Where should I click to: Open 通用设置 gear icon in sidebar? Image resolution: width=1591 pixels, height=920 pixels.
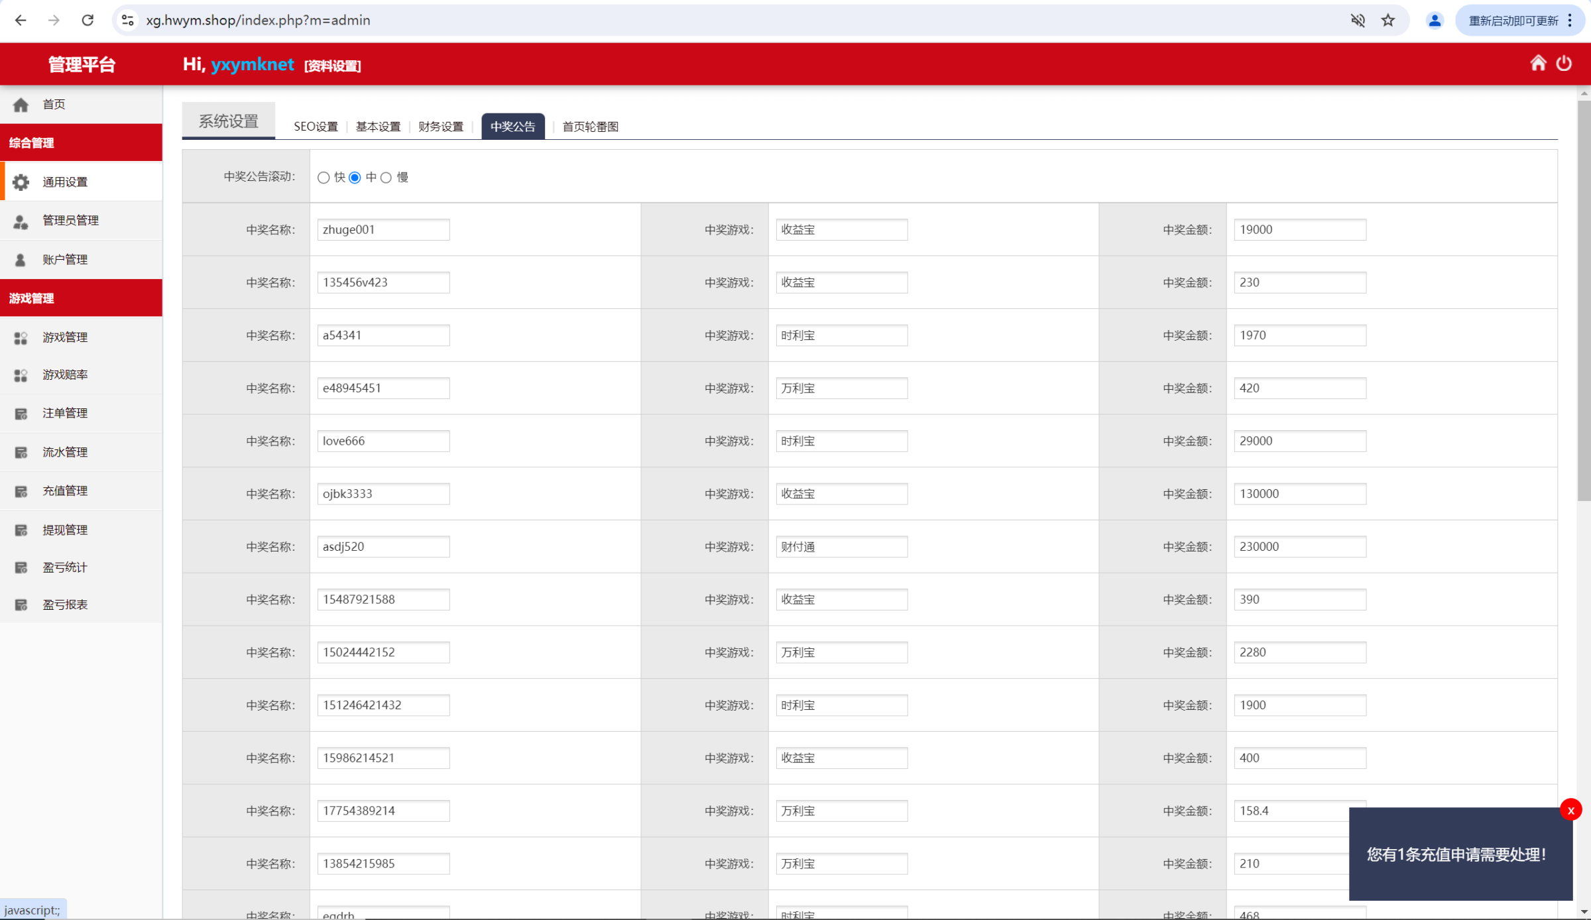(x=21, y=182)
